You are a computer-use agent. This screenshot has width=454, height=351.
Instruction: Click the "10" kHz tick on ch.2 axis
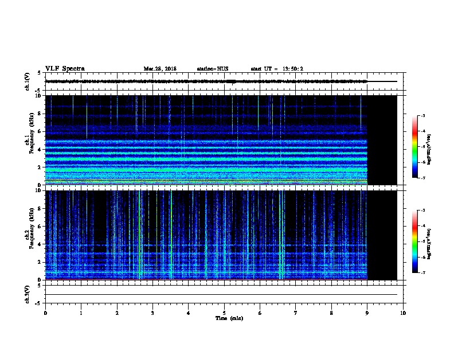(38, 190)
